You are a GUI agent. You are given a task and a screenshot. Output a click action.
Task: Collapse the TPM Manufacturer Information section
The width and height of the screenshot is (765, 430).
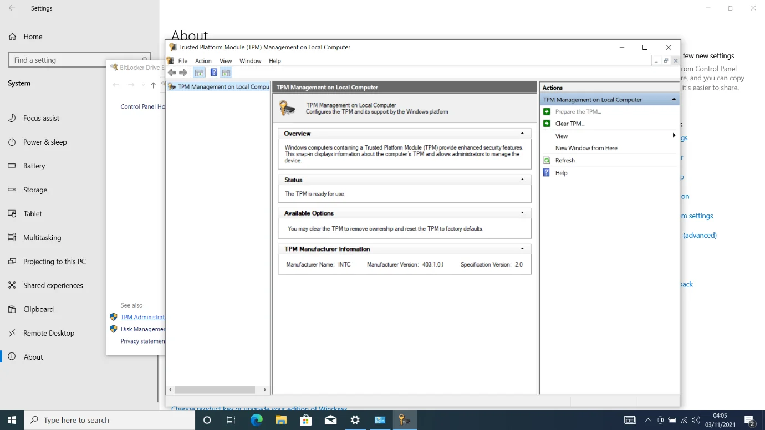point(522,249)
